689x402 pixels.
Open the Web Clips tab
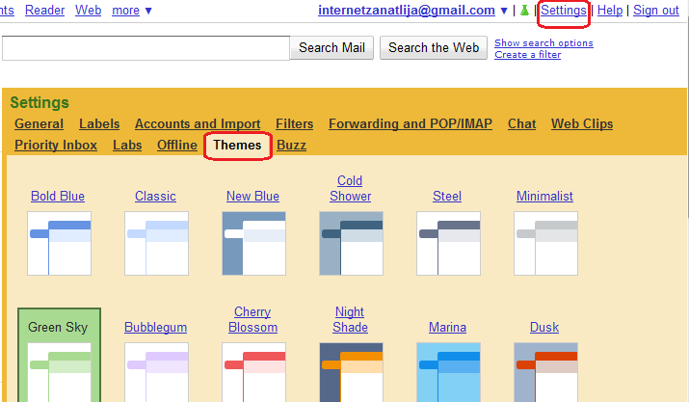click(582, 123)
